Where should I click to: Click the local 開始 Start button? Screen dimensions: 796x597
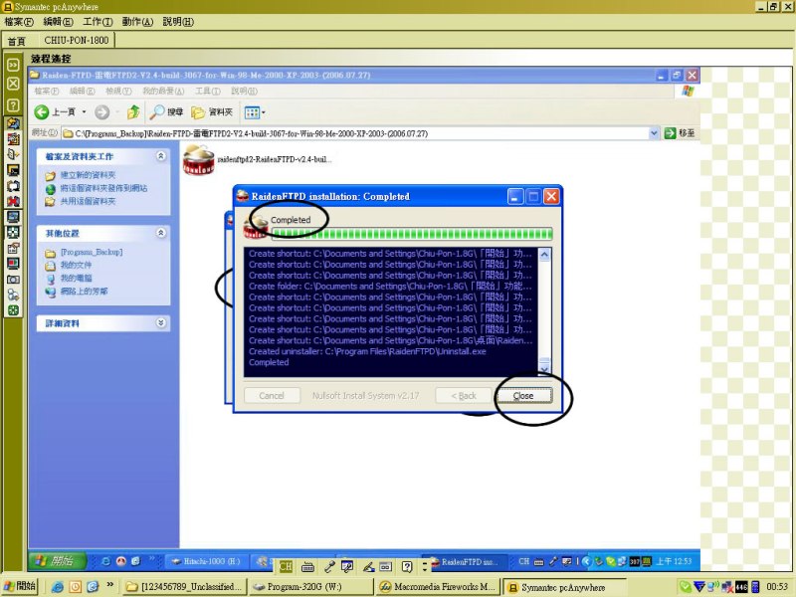click(19, 586)
